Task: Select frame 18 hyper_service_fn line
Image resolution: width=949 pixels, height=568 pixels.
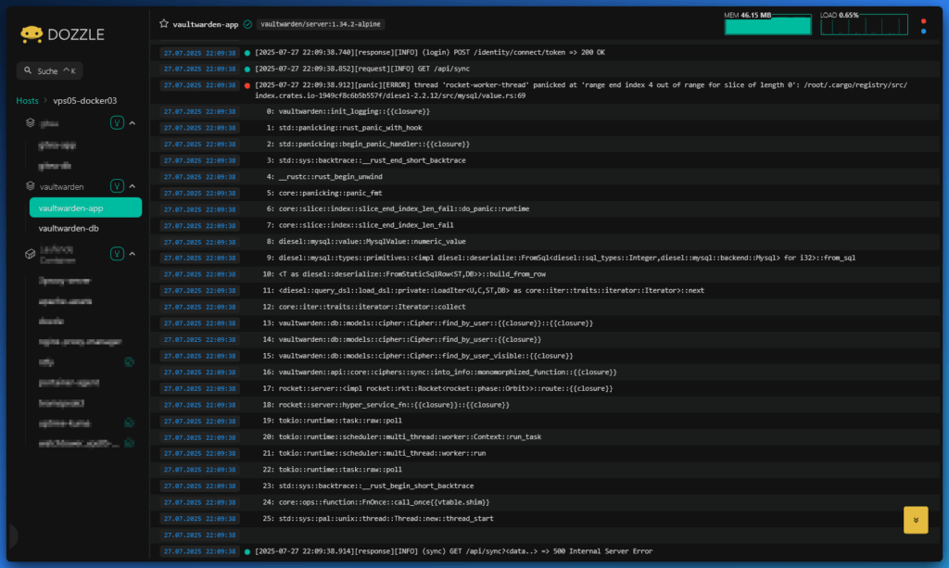Action: 386,405
